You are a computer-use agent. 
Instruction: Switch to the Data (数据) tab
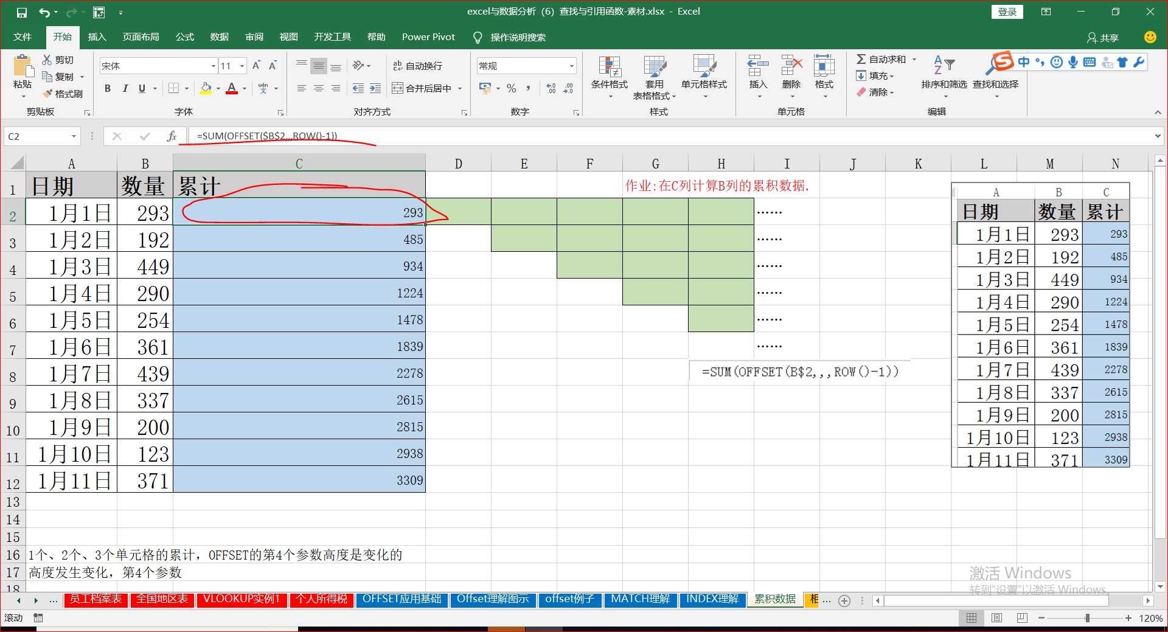pos(219,37)
